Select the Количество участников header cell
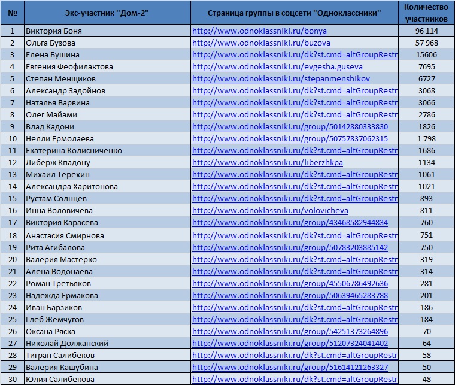 (x=426, y=13)
